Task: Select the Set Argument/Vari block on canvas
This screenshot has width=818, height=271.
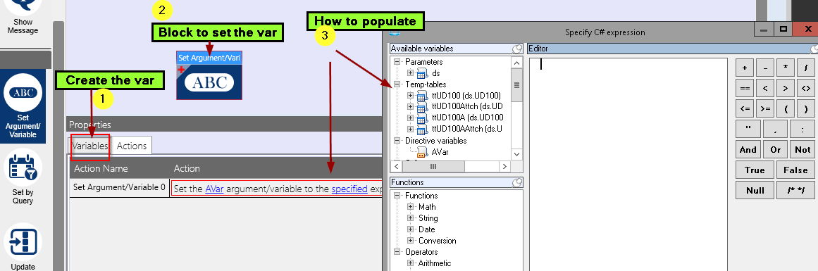Action: pyautogui.click(x=209, y=75)
